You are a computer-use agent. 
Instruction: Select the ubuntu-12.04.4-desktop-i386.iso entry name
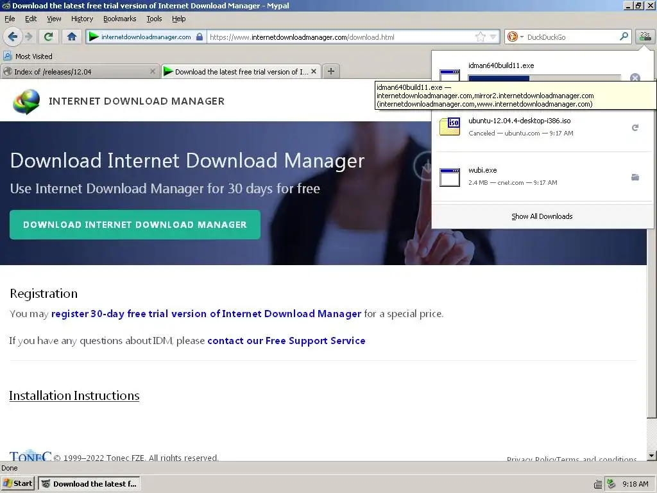click(x=520, y=121)
